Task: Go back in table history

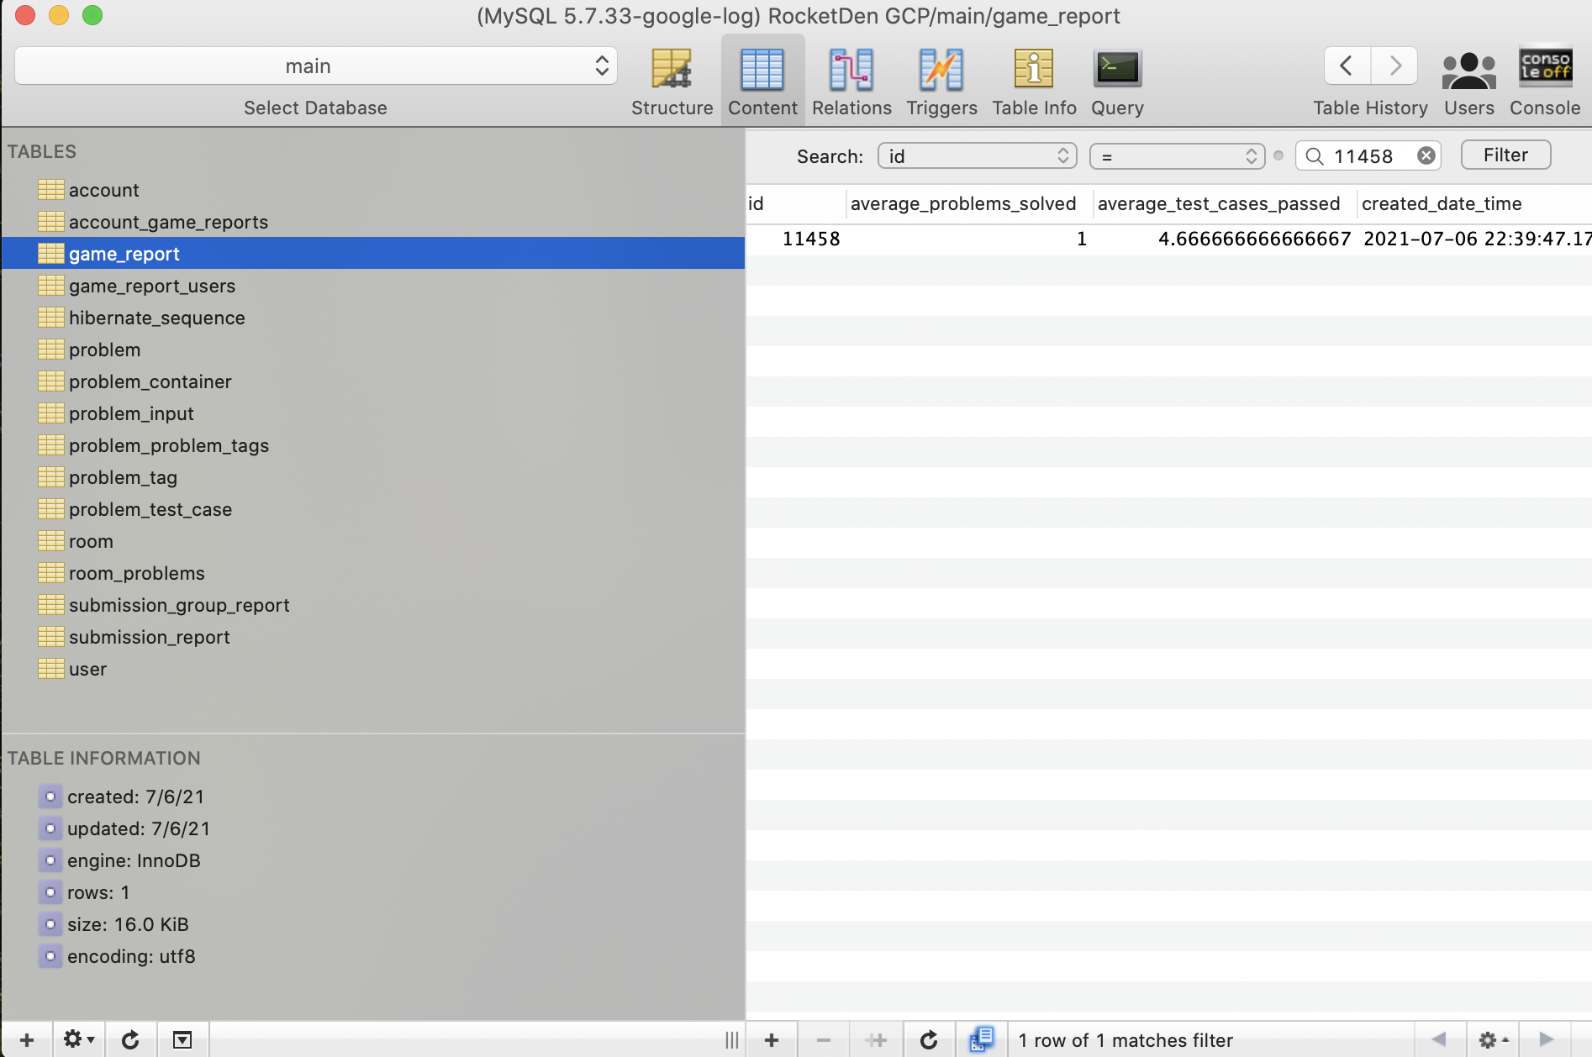Action: [1347, 66]
